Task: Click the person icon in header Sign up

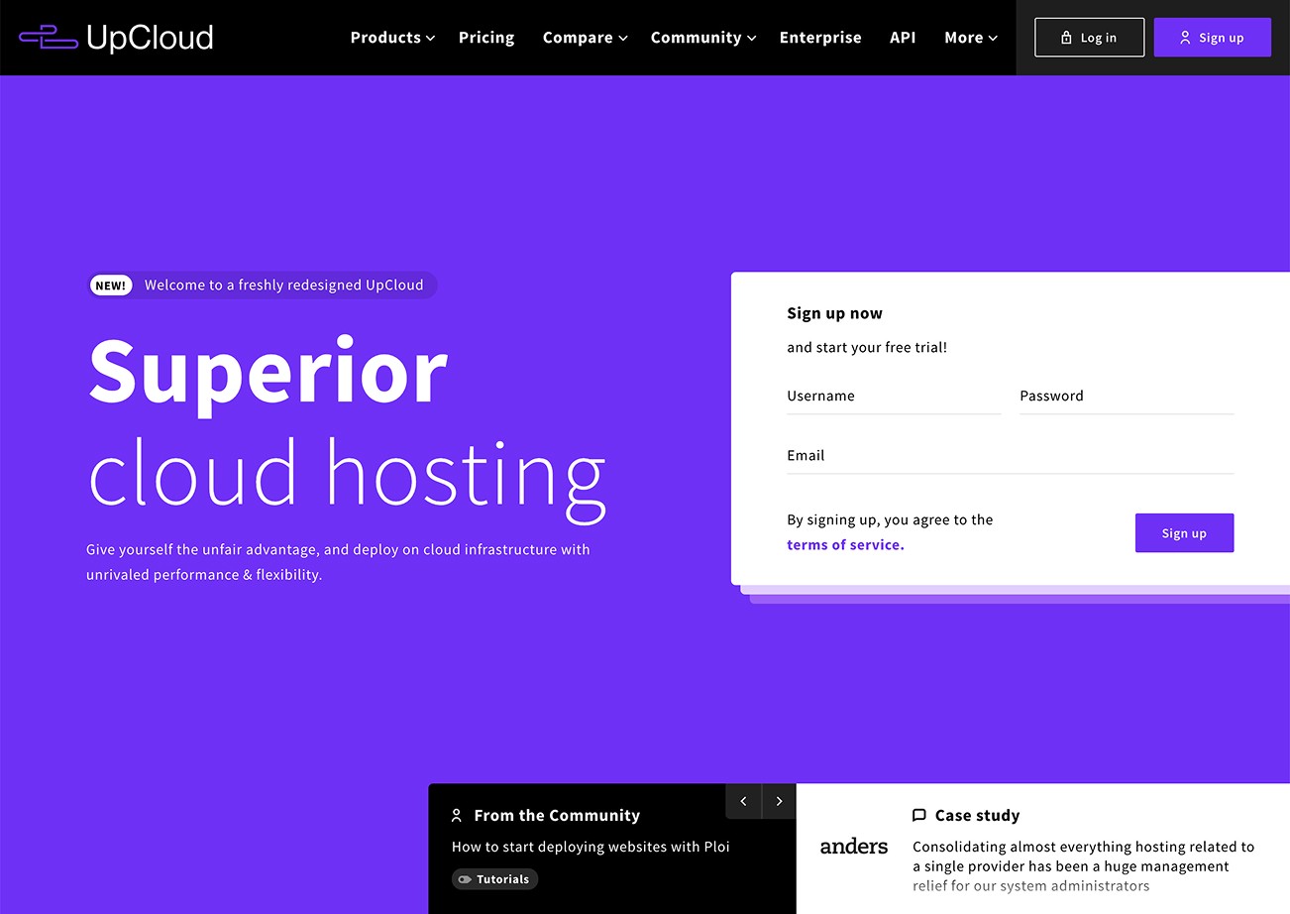Action: pos(1185,38)
